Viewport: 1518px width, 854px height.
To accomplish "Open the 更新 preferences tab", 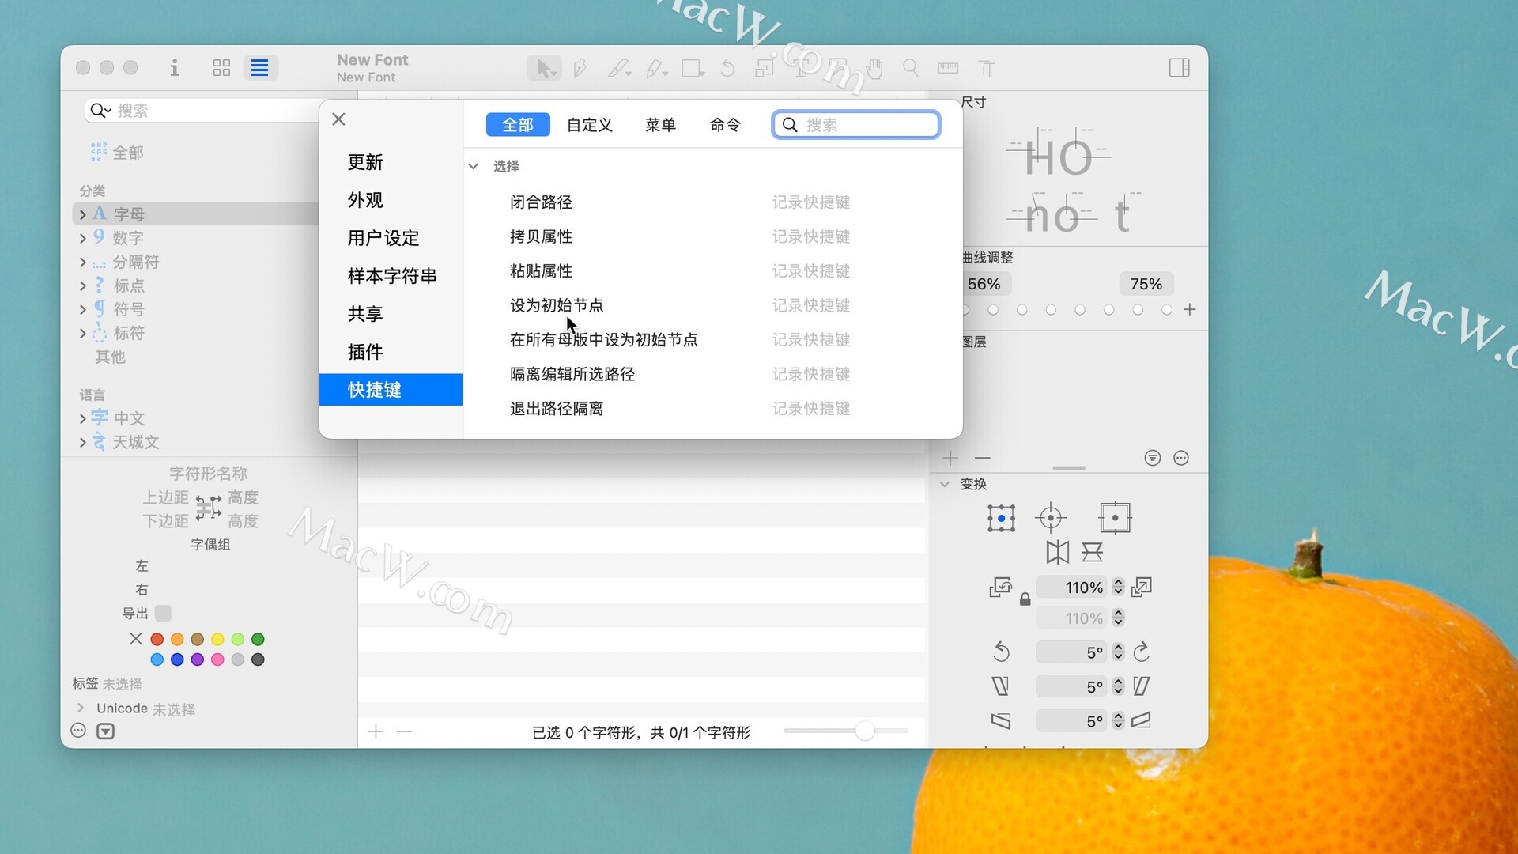I will 365,162.
